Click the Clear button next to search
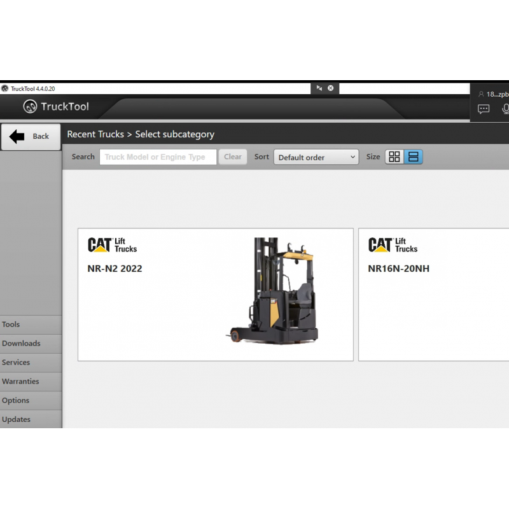The width and height of the screenshot is (509, 509). pyautogui.click(x=232, y=157)
